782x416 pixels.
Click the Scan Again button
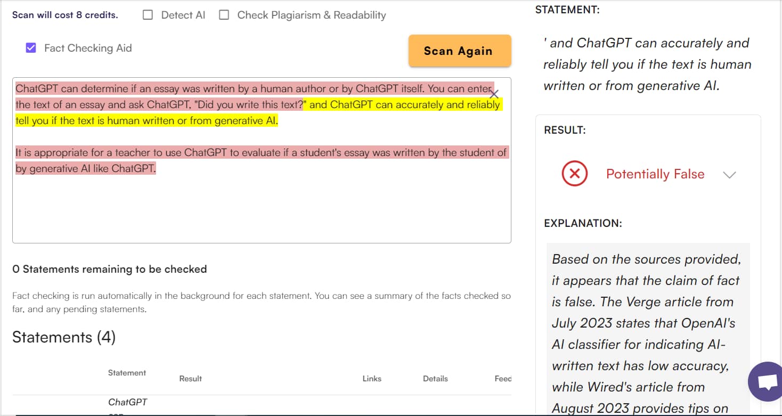tap(459, 51)
